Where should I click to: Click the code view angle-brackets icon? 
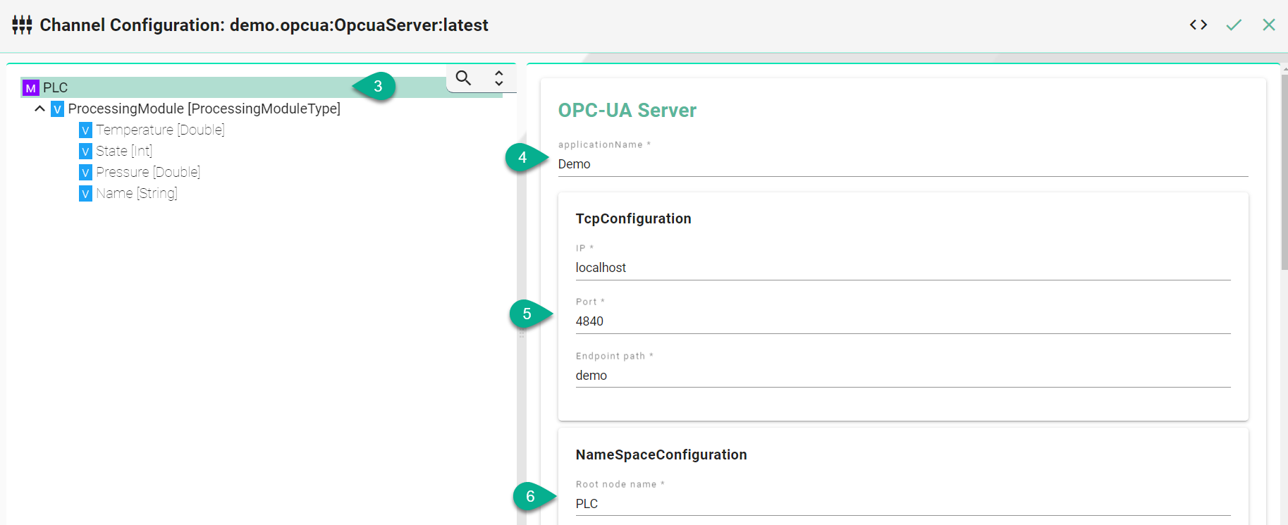click(x=1198, y=25)
